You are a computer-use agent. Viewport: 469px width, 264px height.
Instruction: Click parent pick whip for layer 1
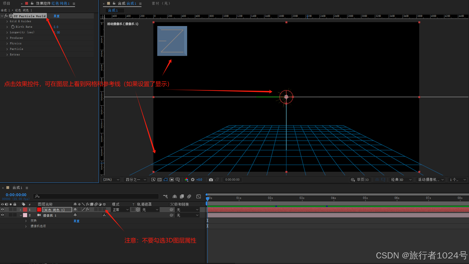(x=171, y=210)
